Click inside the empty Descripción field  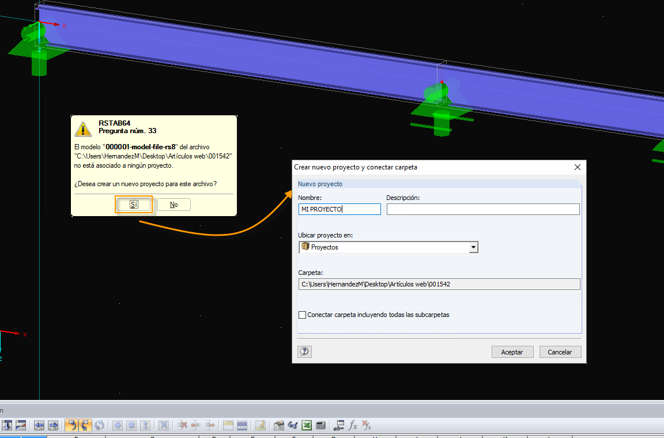coord(482,209)
